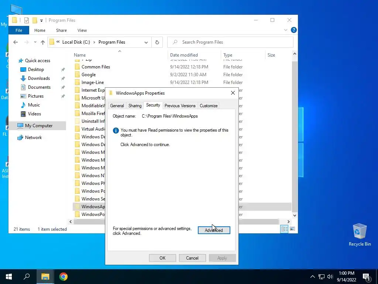Click the horizontal scrollbar left arrow

(x=71, y=222)
